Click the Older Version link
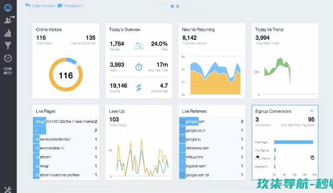The height and width of the screenshot is (193, 333). (x=40, y=6)
